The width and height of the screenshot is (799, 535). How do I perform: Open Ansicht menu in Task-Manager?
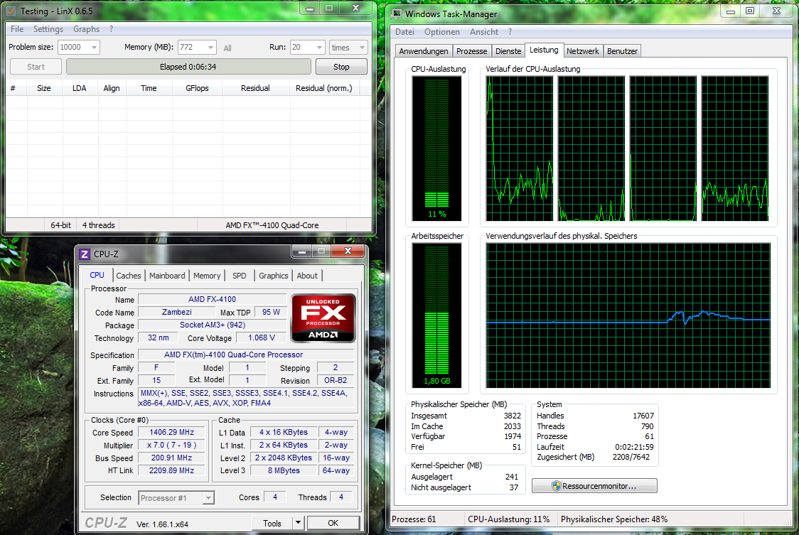click(483, 31)
